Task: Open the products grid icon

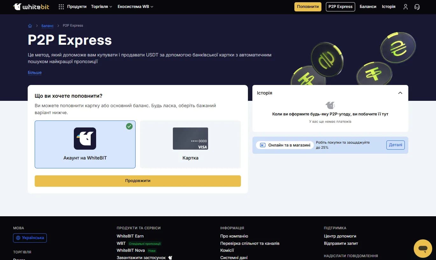Action: (x=61, y=7)
